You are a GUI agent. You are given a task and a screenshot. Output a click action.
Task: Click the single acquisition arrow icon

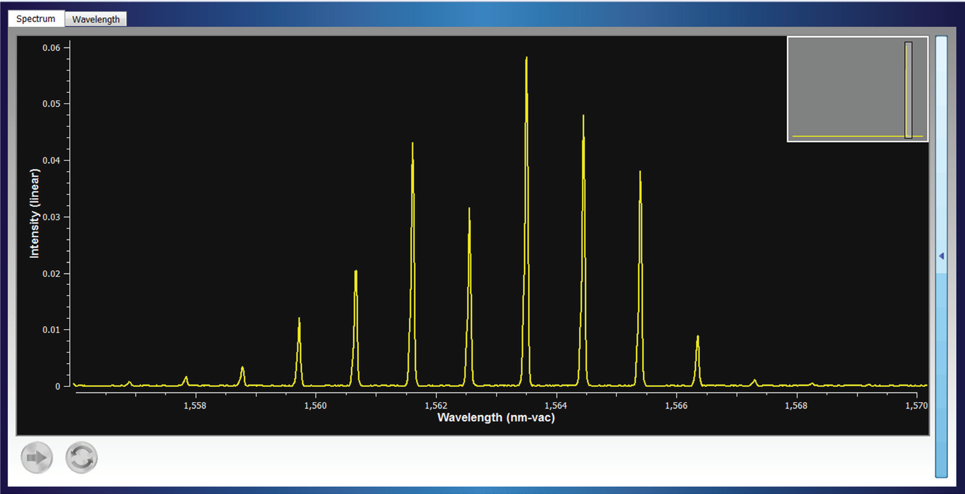(36, 457)
